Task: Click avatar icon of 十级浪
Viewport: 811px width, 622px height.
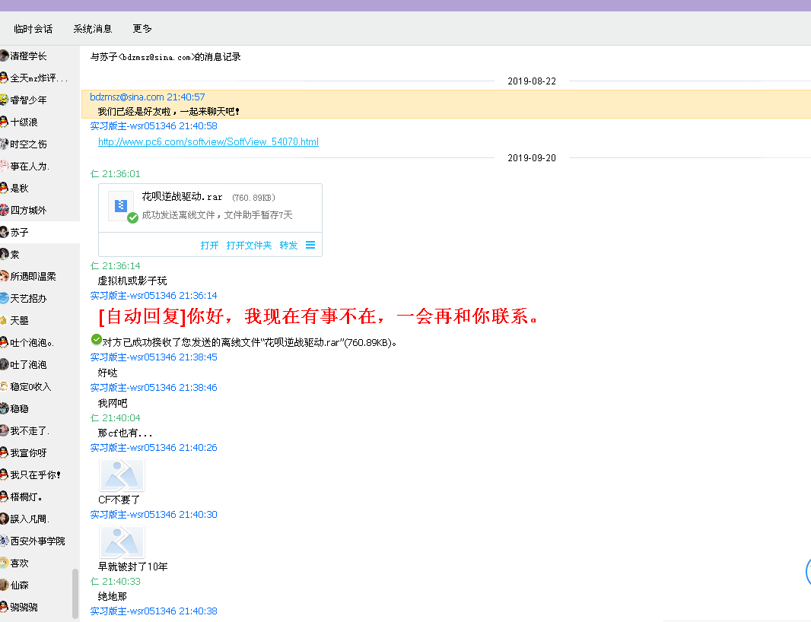Action: 4,122
